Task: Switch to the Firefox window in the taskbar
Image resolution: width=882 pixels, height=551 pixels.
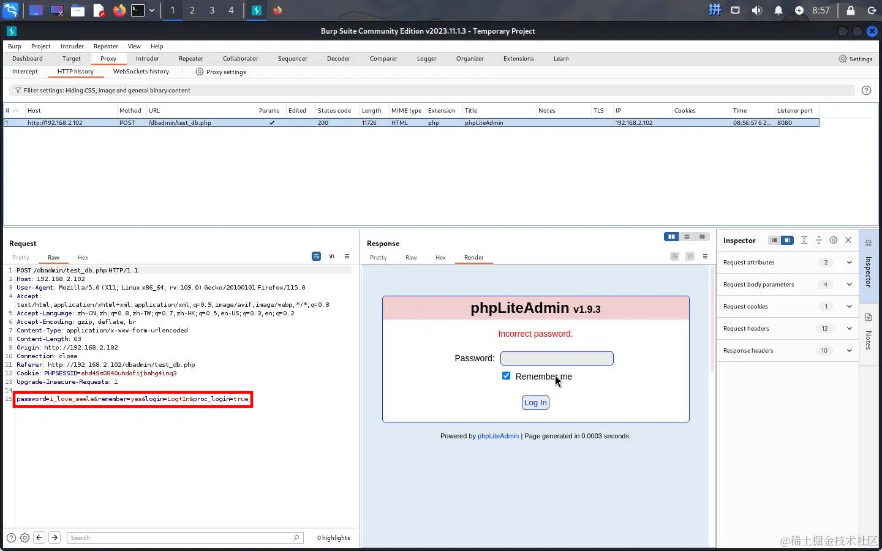Action: (277, 10)
